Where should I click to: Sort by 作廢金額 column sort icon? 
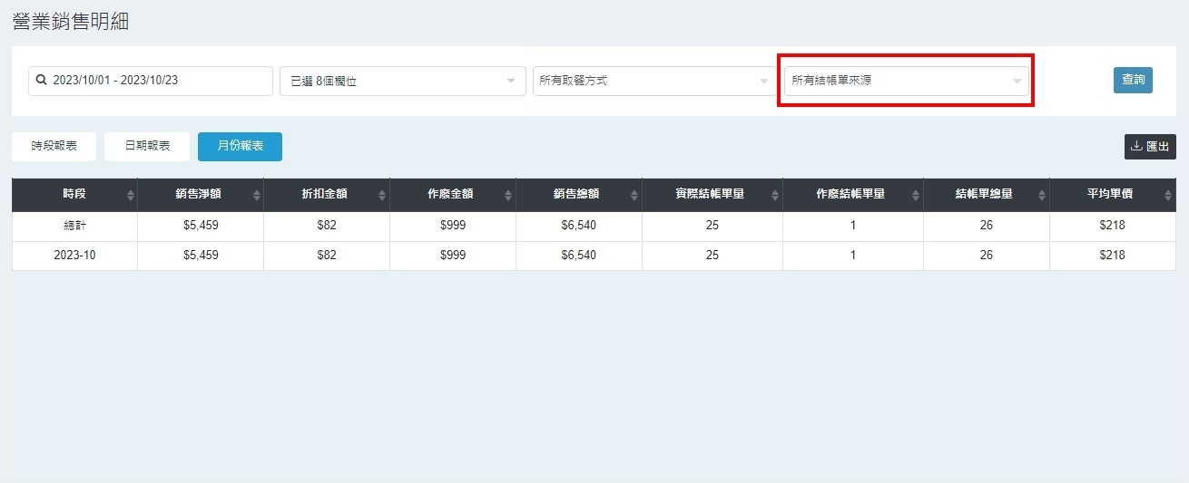click(x=508, y=196)
